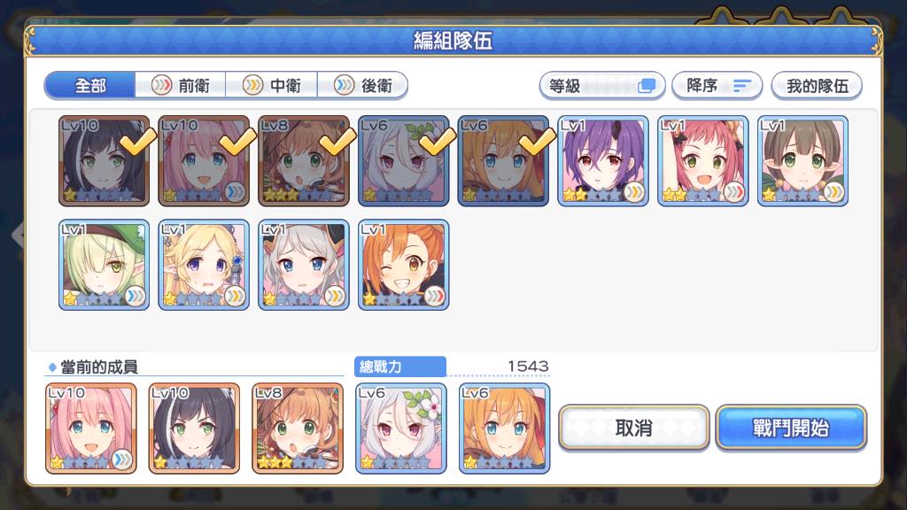Remove pink-haired Lv10 member from current team
The width and height of the screenshot is (907, 510).
[91, 429]
